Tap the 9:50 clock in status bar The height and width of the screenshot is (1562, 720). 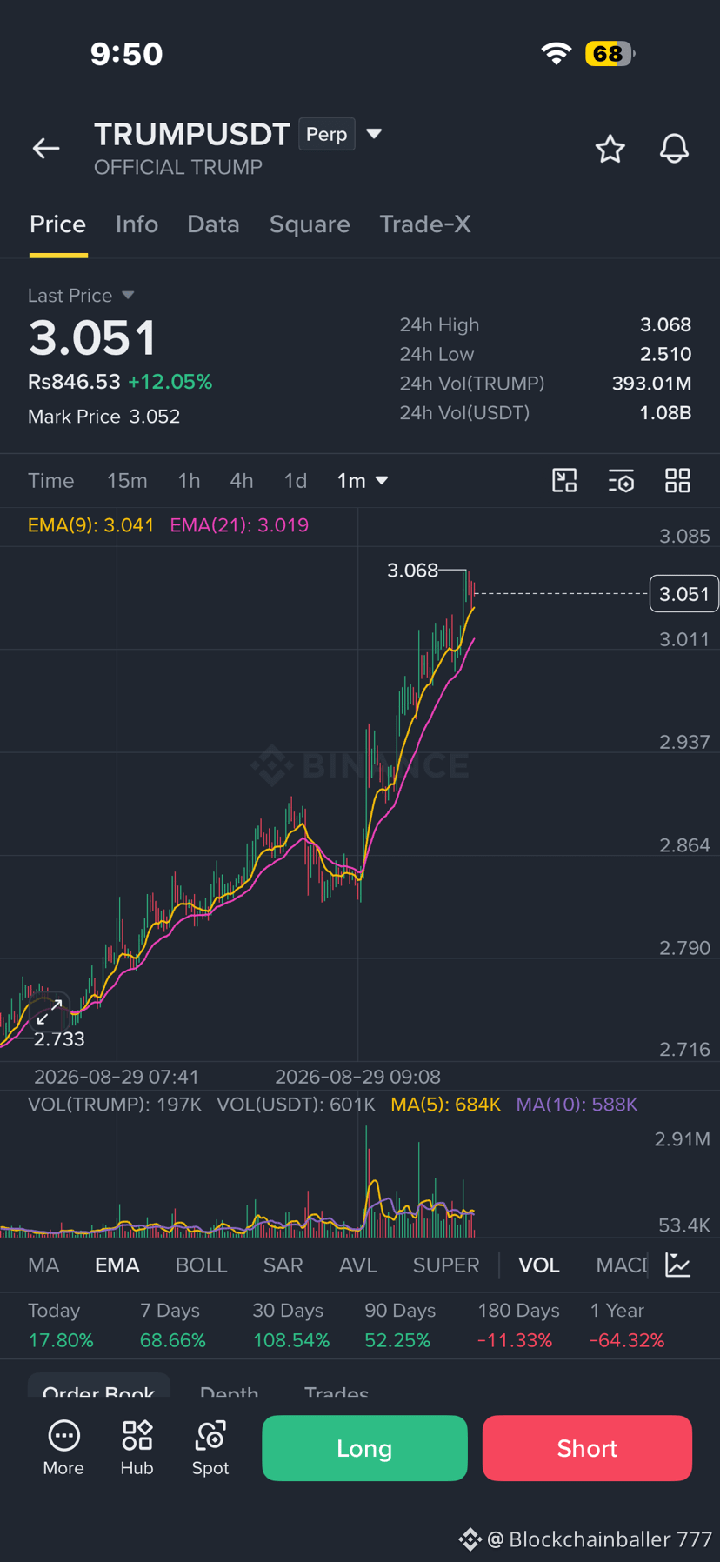[x=127, y=54]
